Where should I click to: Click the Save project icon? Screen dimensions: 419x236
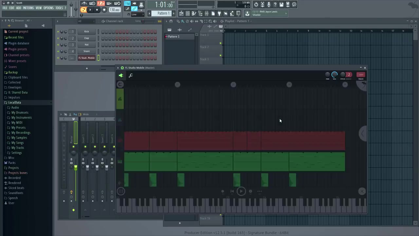tap(281, 4)
